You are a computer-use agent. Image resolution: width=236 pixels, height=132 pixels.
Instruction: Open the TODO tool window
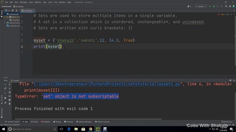click(34, 122)
